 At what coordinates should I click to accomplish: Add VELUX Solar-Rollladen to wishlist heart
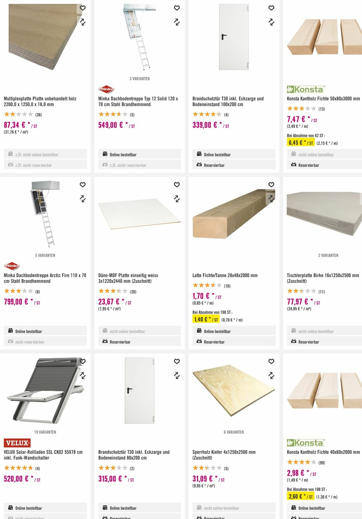tap(83, 361)
